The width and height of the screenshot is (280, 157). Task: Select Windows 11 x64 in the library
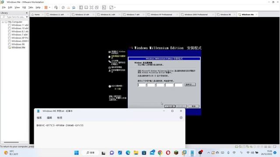(x=18, y=25)
